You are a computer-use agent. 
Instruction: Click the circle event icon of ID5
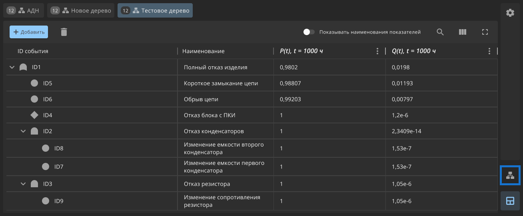coord(34,83)
